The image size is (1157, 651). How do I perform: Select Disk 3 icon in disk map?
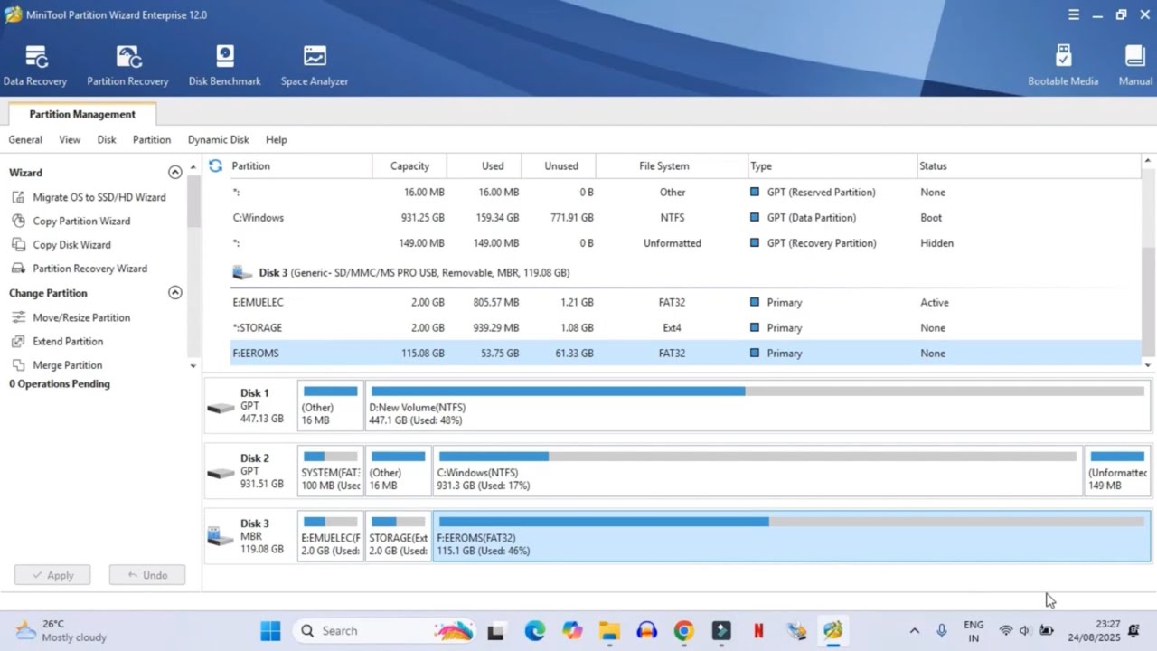point(220,536)
